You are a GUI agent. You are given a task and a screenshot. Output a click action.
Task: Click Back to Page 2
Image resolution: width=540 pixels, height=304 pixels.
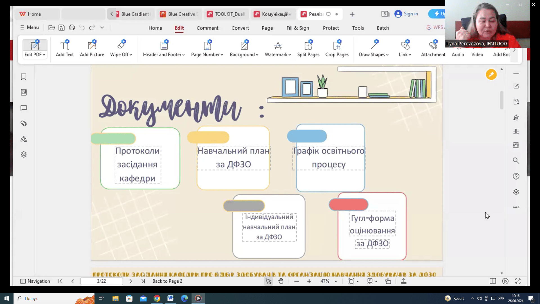pyautogui.click(x=167, y=281)
